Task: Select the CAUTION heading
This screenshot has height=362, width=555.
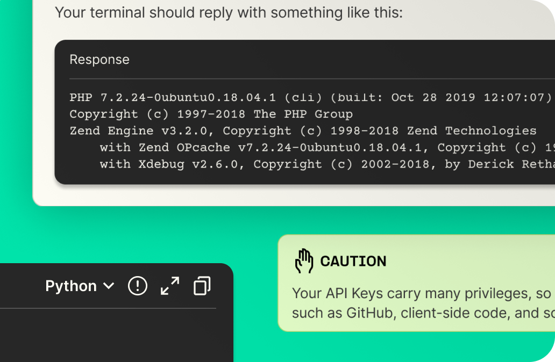Action: (x=353, y=261)
